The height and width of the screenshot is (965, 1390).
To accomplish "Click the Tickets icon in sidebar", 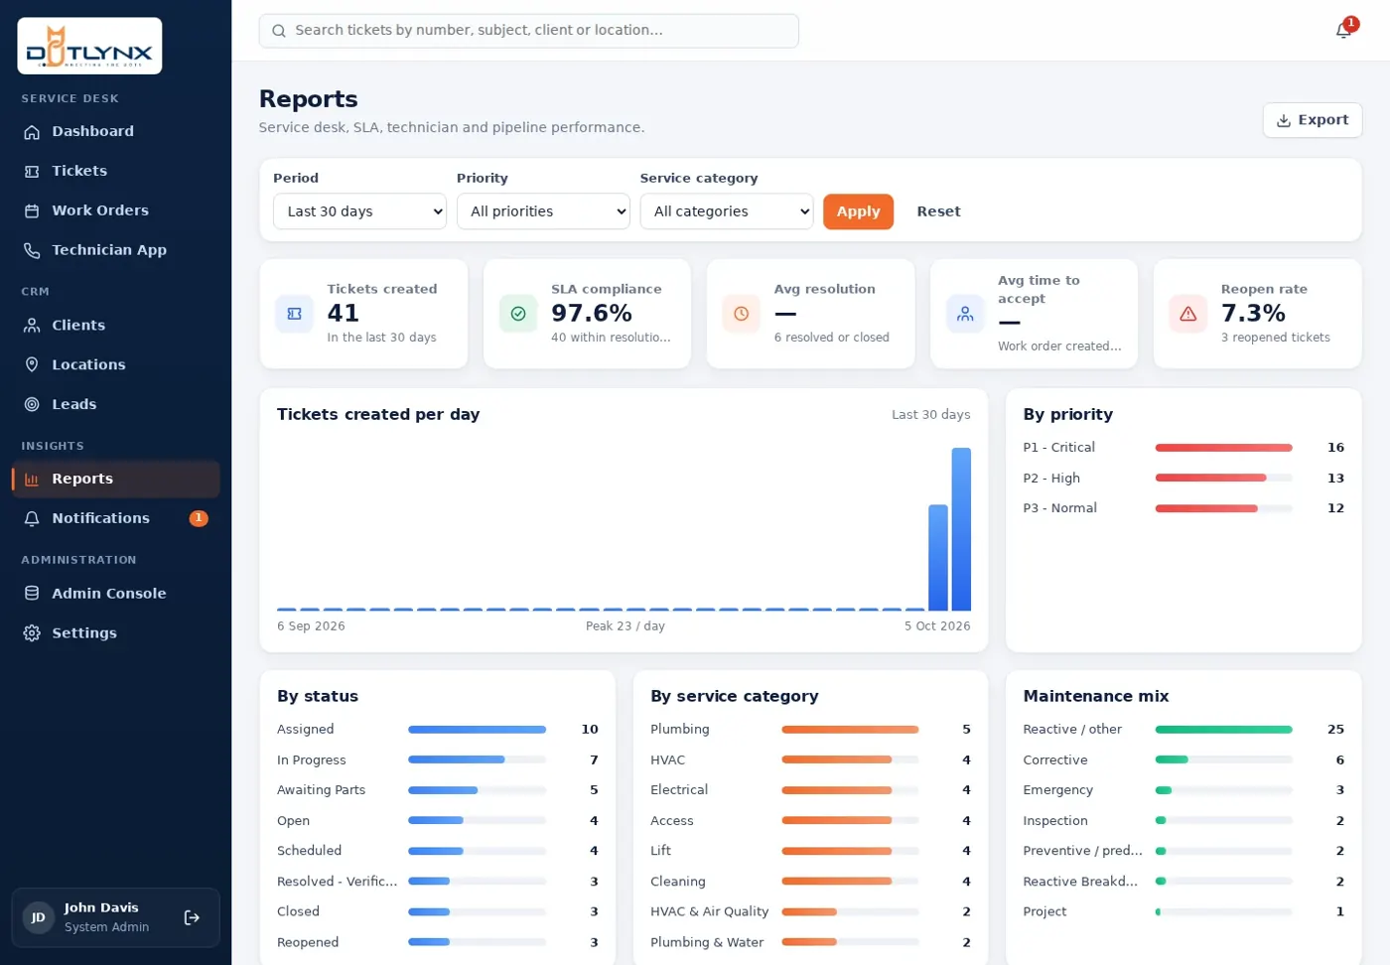I will [32, 172].
